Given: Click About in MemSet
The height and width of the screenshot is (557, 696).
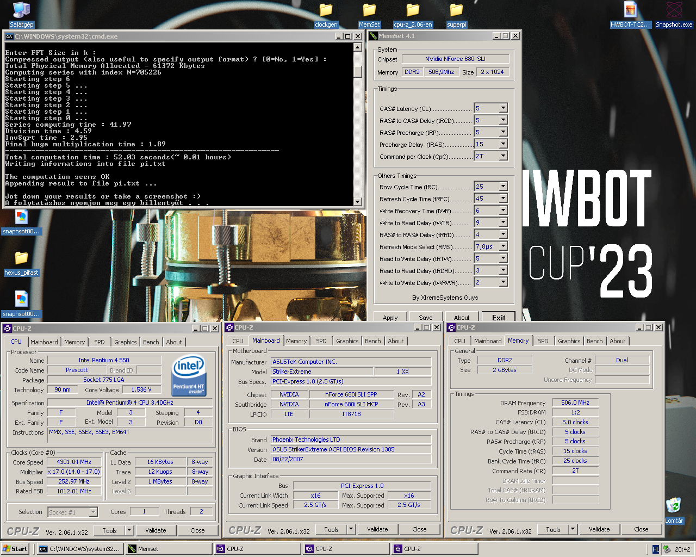Looking at the screenshot, I should (462, 318).
